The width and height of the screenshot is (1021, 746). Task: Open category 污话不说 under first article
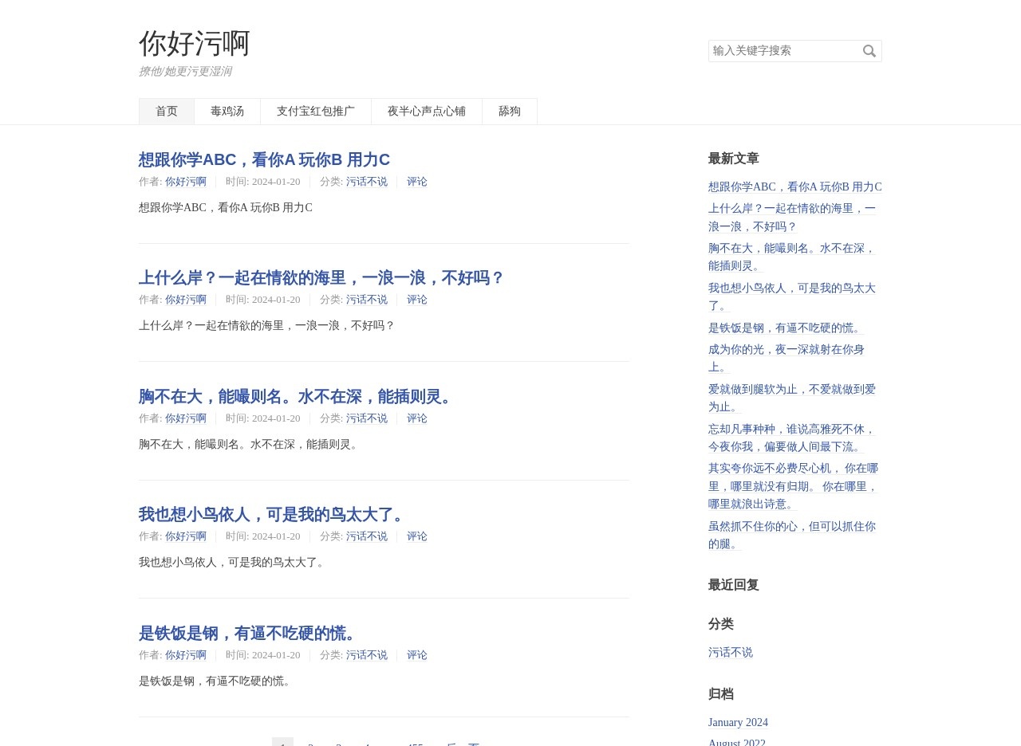366,181
